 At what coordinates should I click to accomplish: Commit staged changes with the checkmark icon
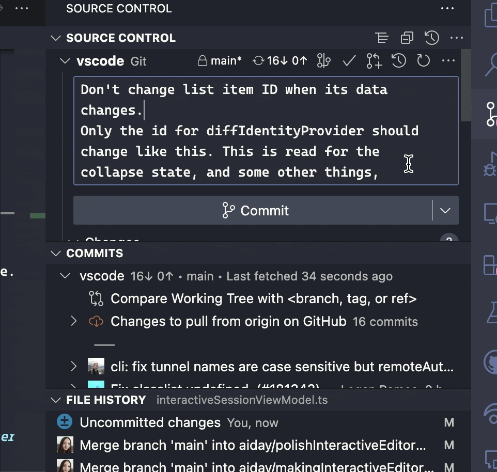click(x=349, y=60)
